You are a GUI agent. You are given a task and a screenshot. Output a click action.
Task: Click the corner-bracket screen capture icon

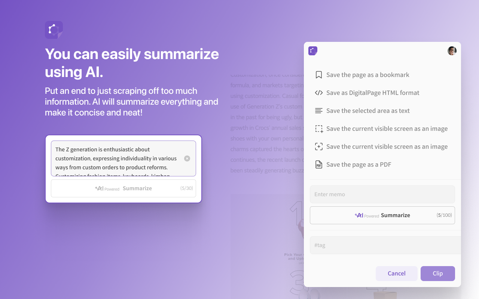(x=319, y=147)
